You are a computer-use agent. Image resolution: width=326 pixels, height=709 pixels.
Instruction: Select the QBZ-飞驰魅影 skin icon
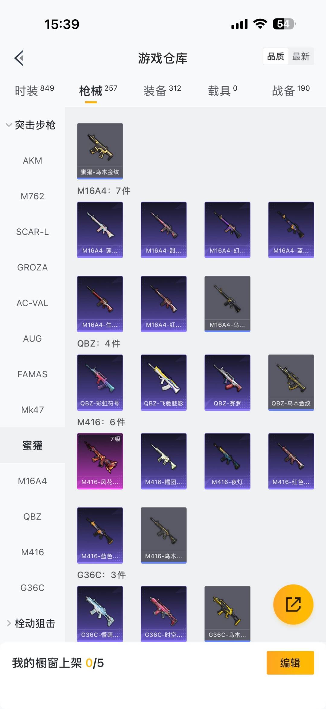pyautogui.click(x=164, y=382)
